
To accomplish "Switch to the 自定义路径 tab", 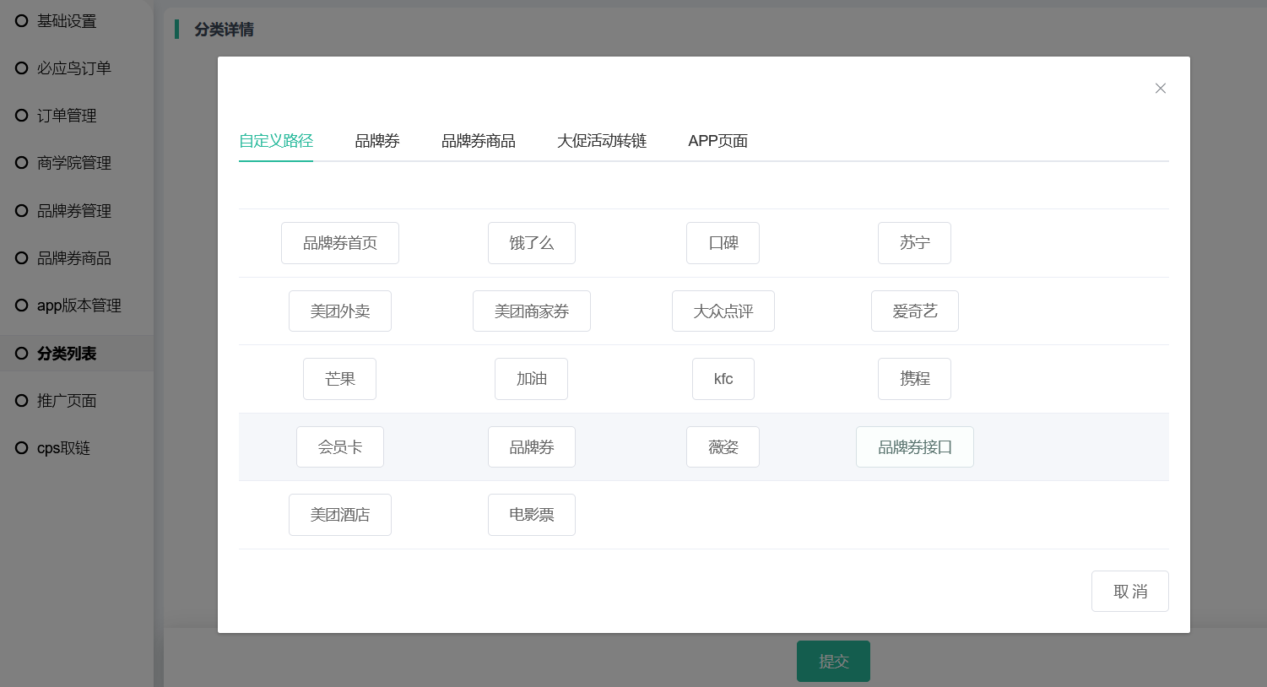I will [x=276, y=141].
